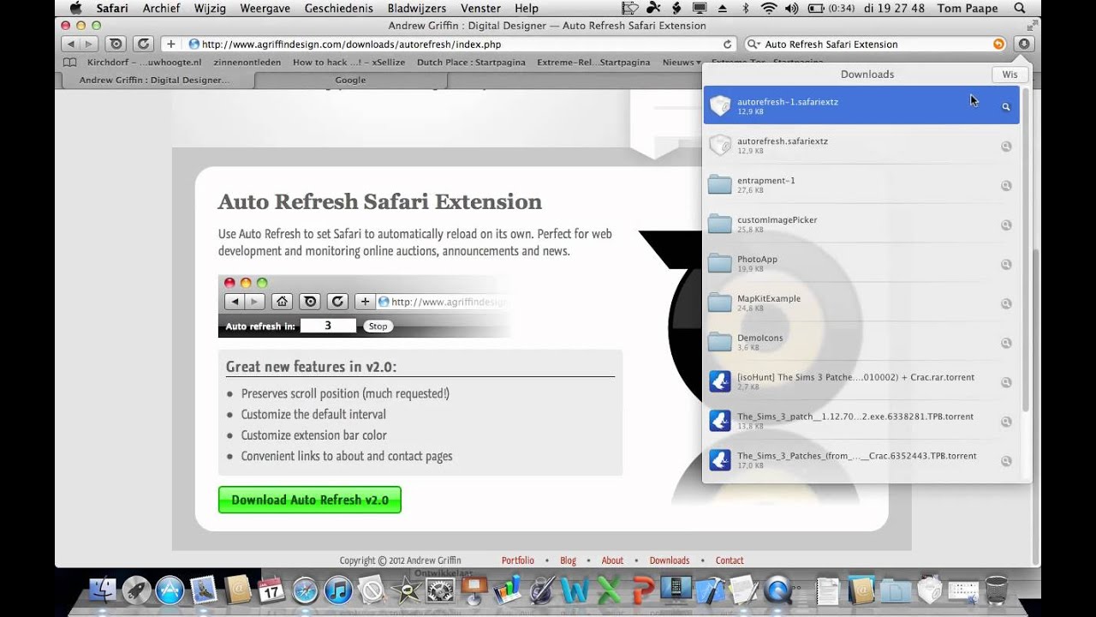Launch Microsoft Word from the Dock

point(575,590)
